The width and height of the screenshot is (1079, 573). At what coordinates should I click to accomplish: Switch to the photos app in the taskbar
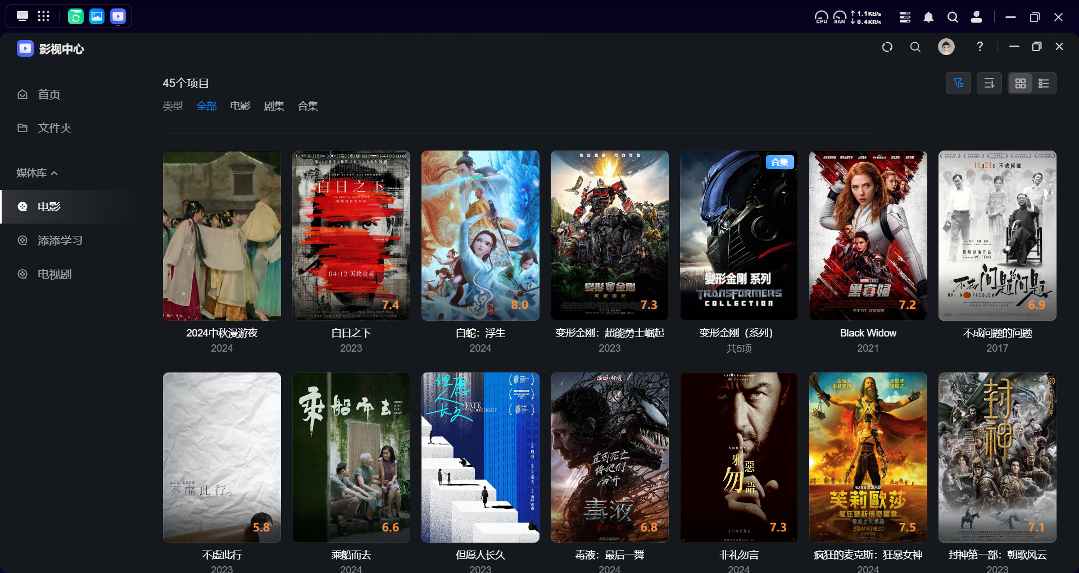coord(97,16)
